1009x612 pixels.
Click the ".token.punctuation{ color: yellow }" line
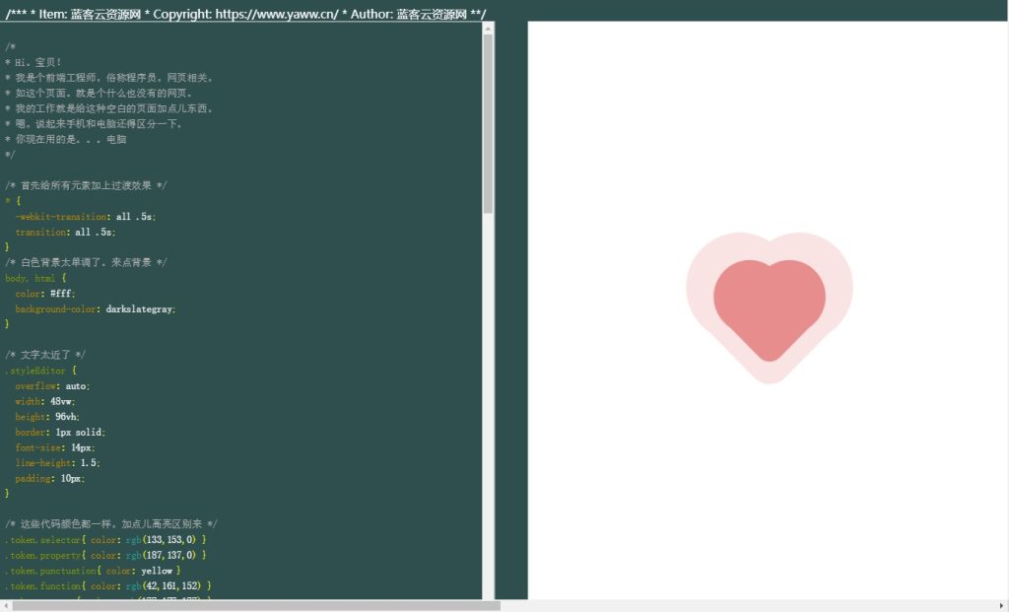(x=94, y=571)
